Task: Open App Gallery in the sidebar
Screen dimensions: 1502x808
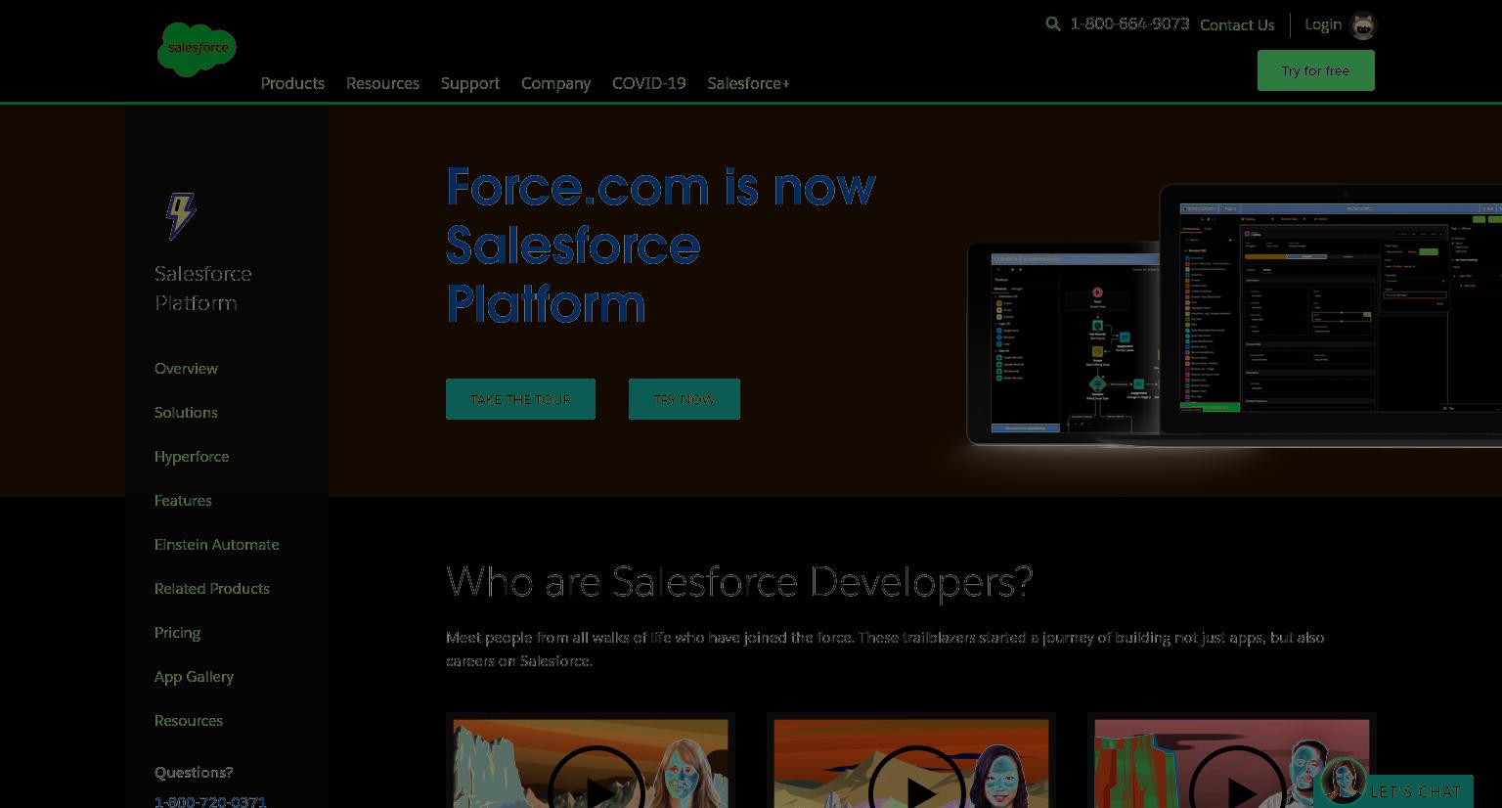Action: click(x=194, y=677)
